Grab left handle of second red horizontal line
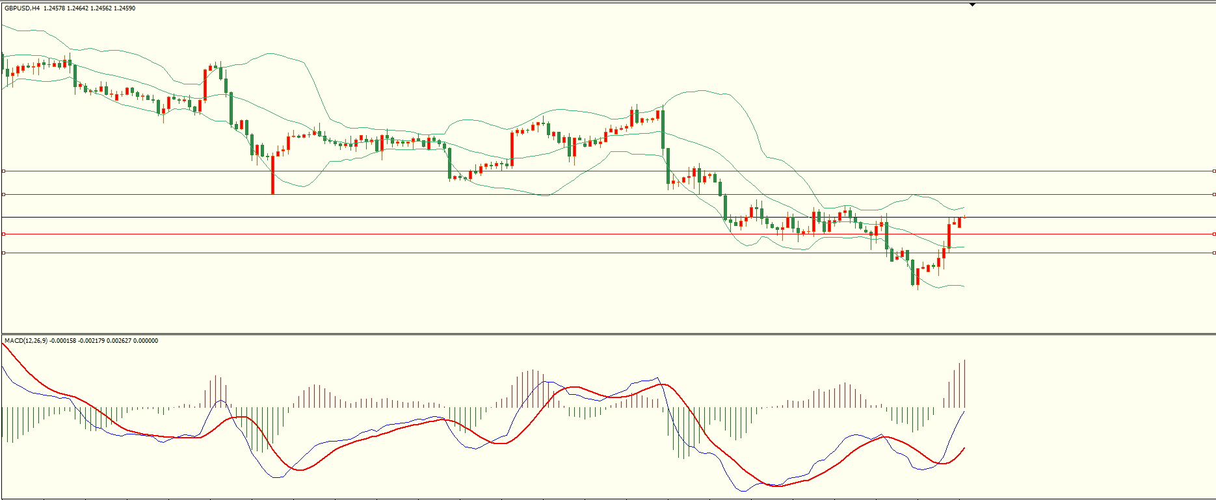Screen dimensions: 1216x500 [x=3, y=194]
